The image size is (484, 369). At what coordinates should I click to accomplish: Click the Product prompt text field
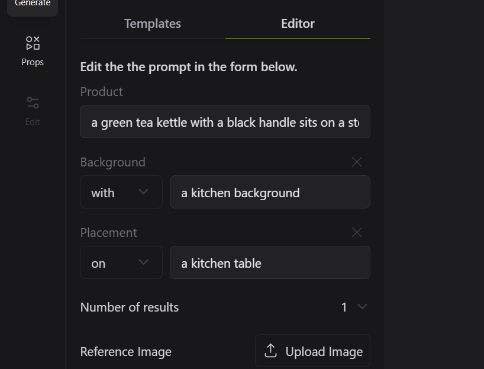pos(225,123)
